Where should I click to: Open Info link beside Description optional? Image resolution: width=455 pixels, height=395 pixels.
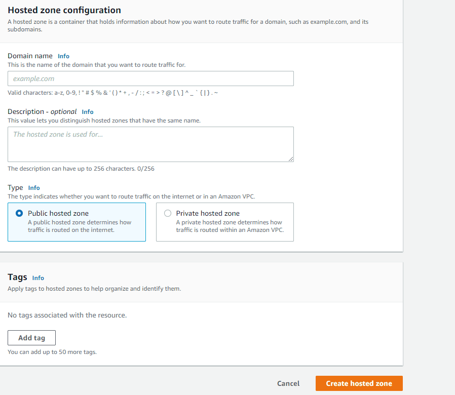click(x=88, y=112)
